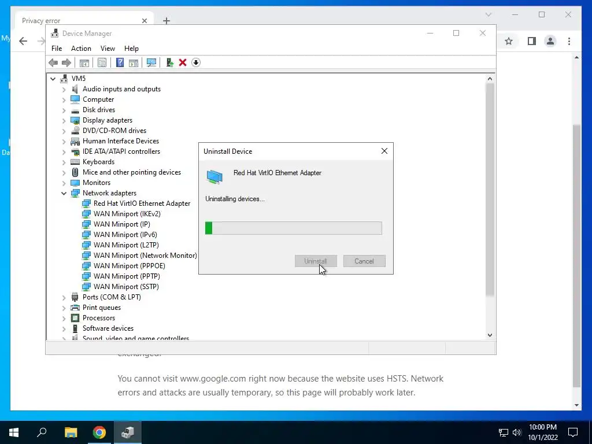Click the Ports (COM & LPT) plug icon
Image resolution: width=592 pixels, height=444 pixels.
tap(75, 297)
